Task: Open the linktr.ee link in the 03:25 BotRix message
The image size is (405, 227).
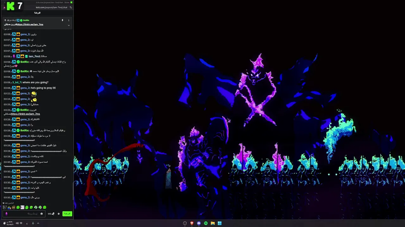Action: point(25,114)
